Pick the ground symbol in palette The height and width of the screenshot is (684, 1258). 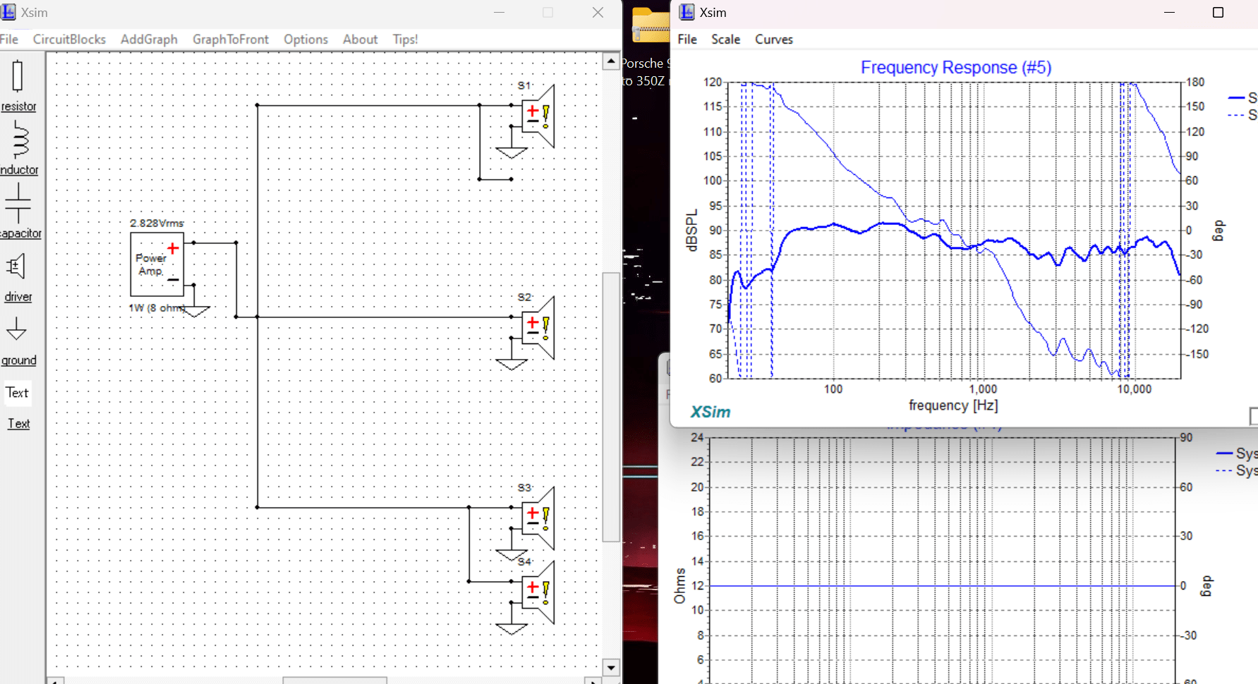tap(16, 329)
